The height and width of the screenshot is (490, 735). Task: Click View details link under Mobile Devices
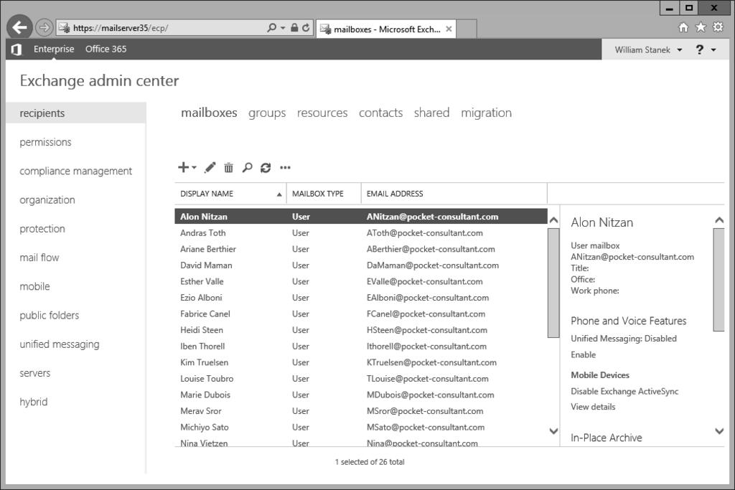pos(593,407)
